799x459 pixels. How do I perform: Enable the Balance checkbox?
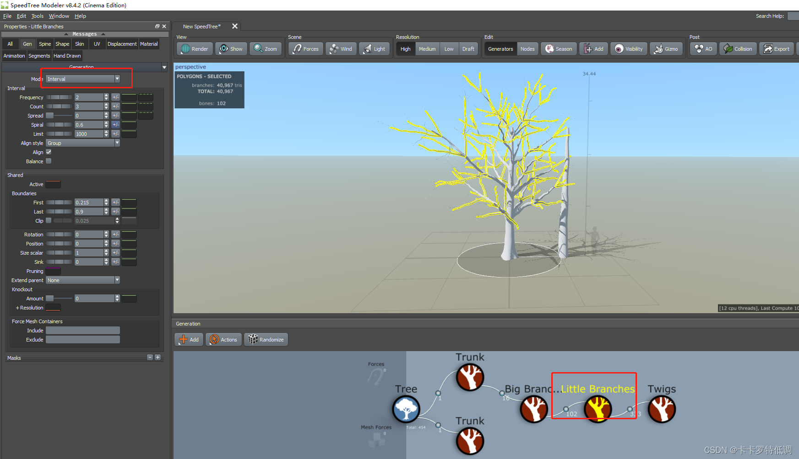pyautogui.click(x=49, y=161)
